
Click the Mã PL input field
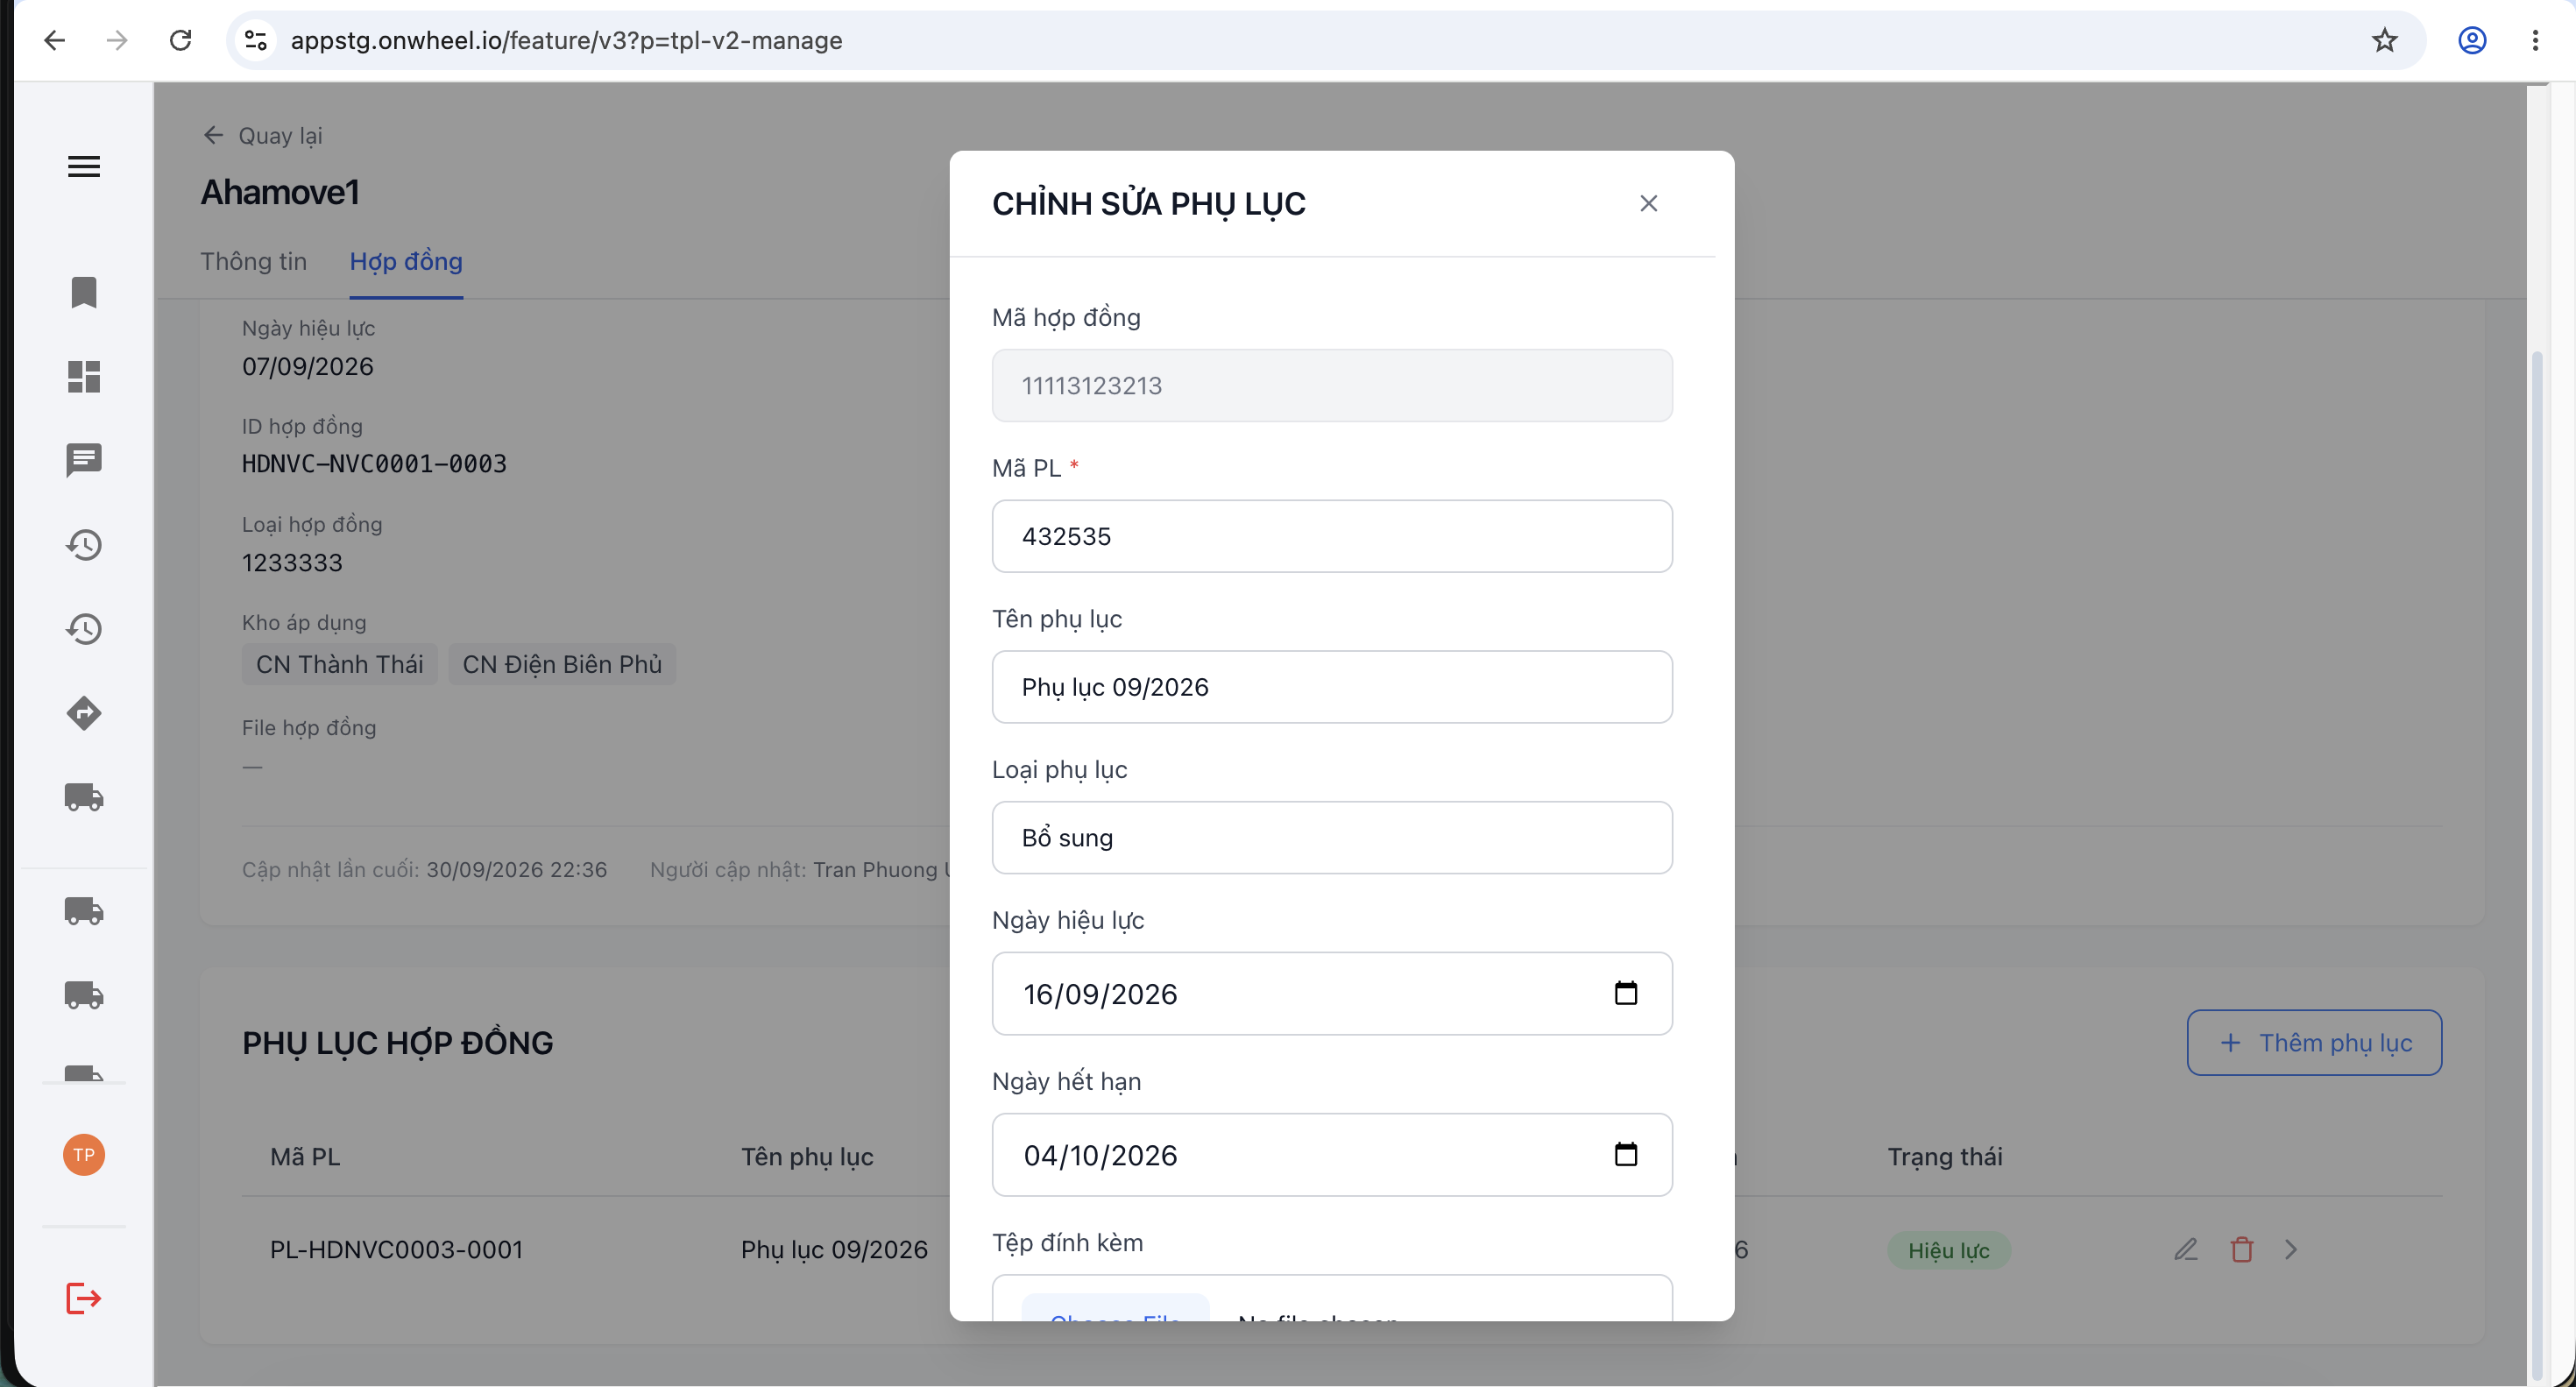click(1332, 536)
